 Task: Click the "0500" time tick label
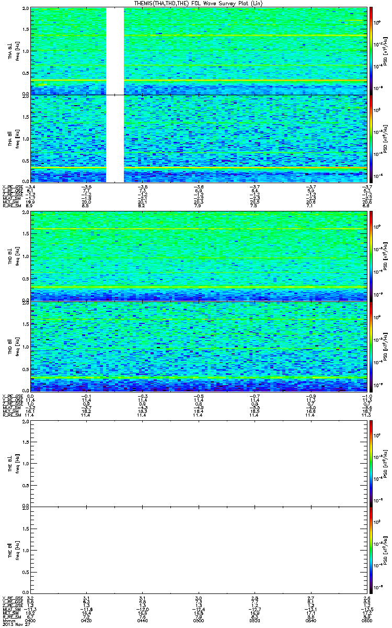click(198, 620)
